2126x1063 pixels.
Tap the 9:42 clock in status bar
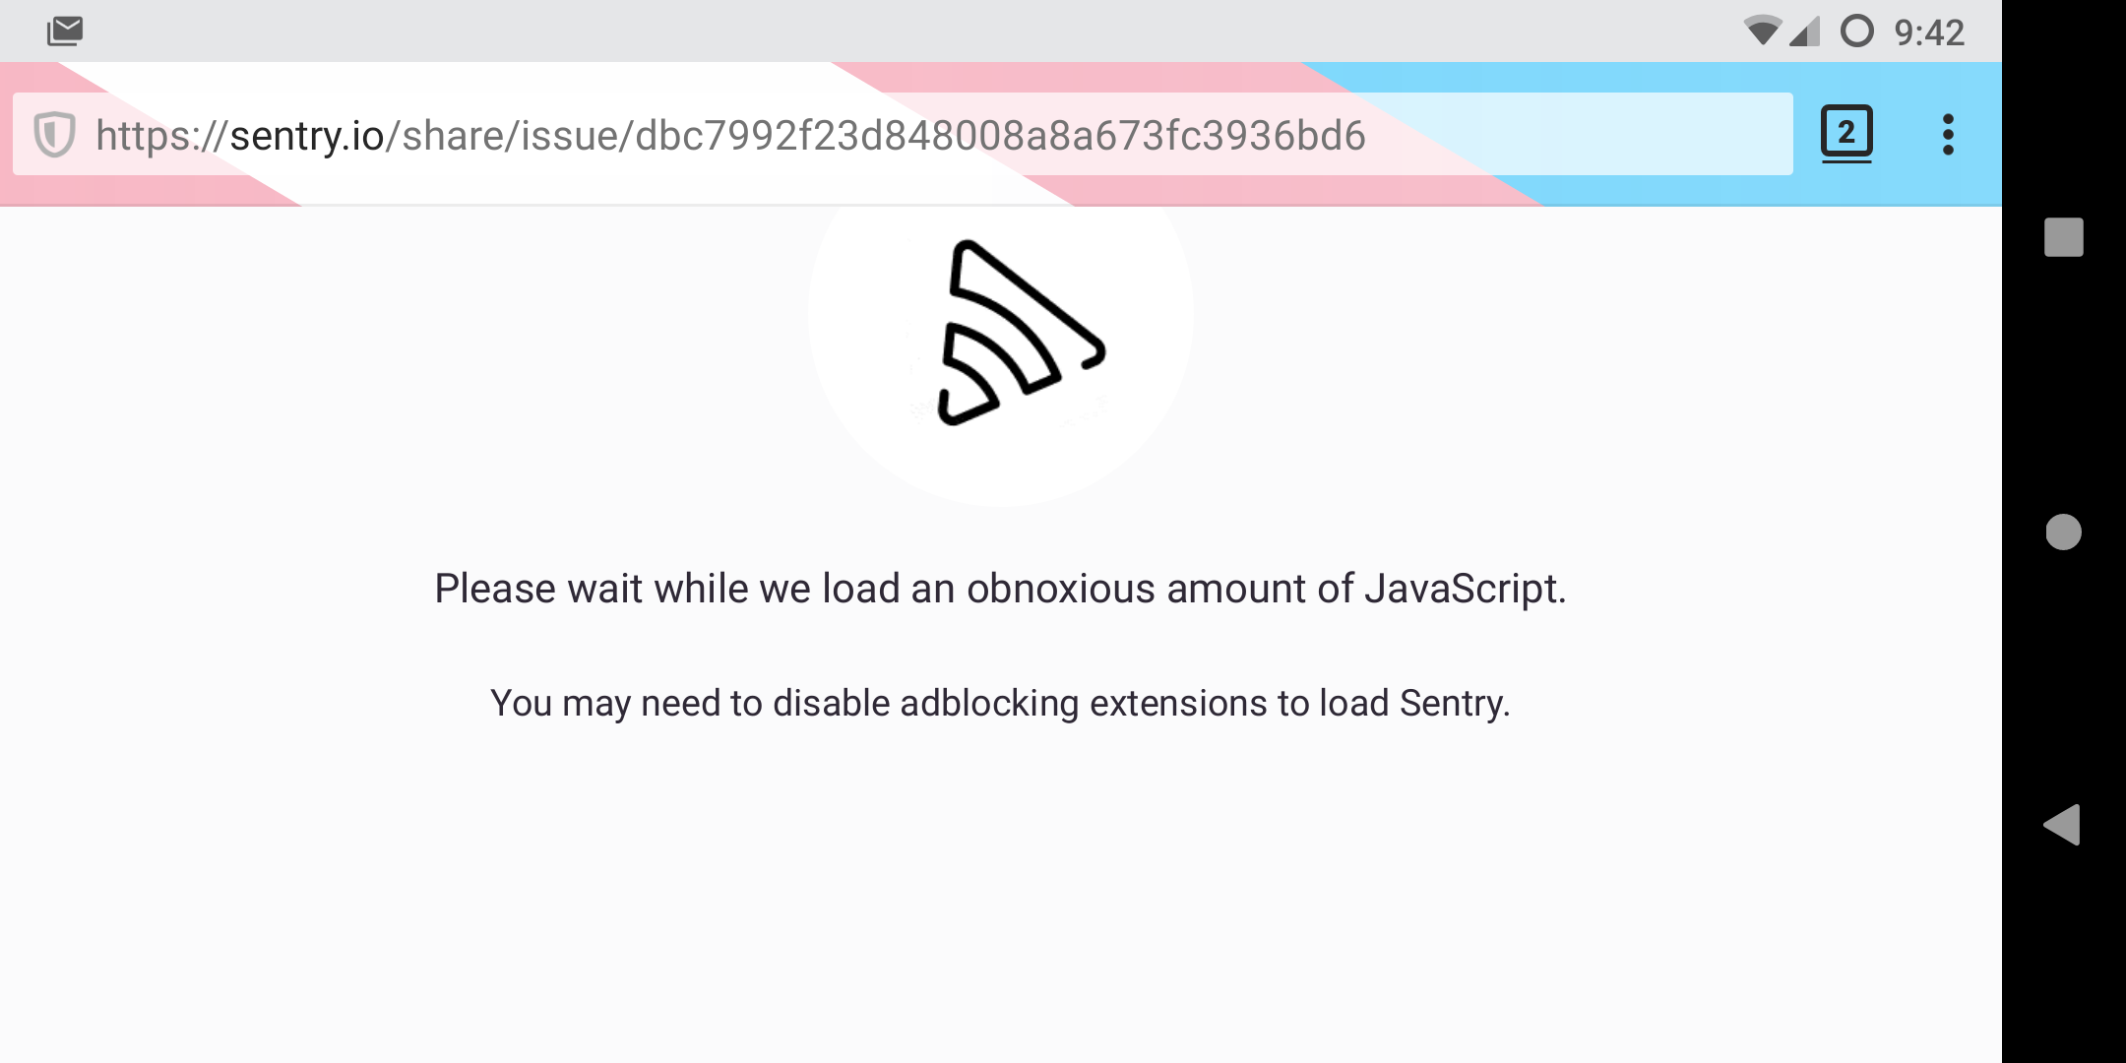pyautogui.click(x=1929, y=32)
